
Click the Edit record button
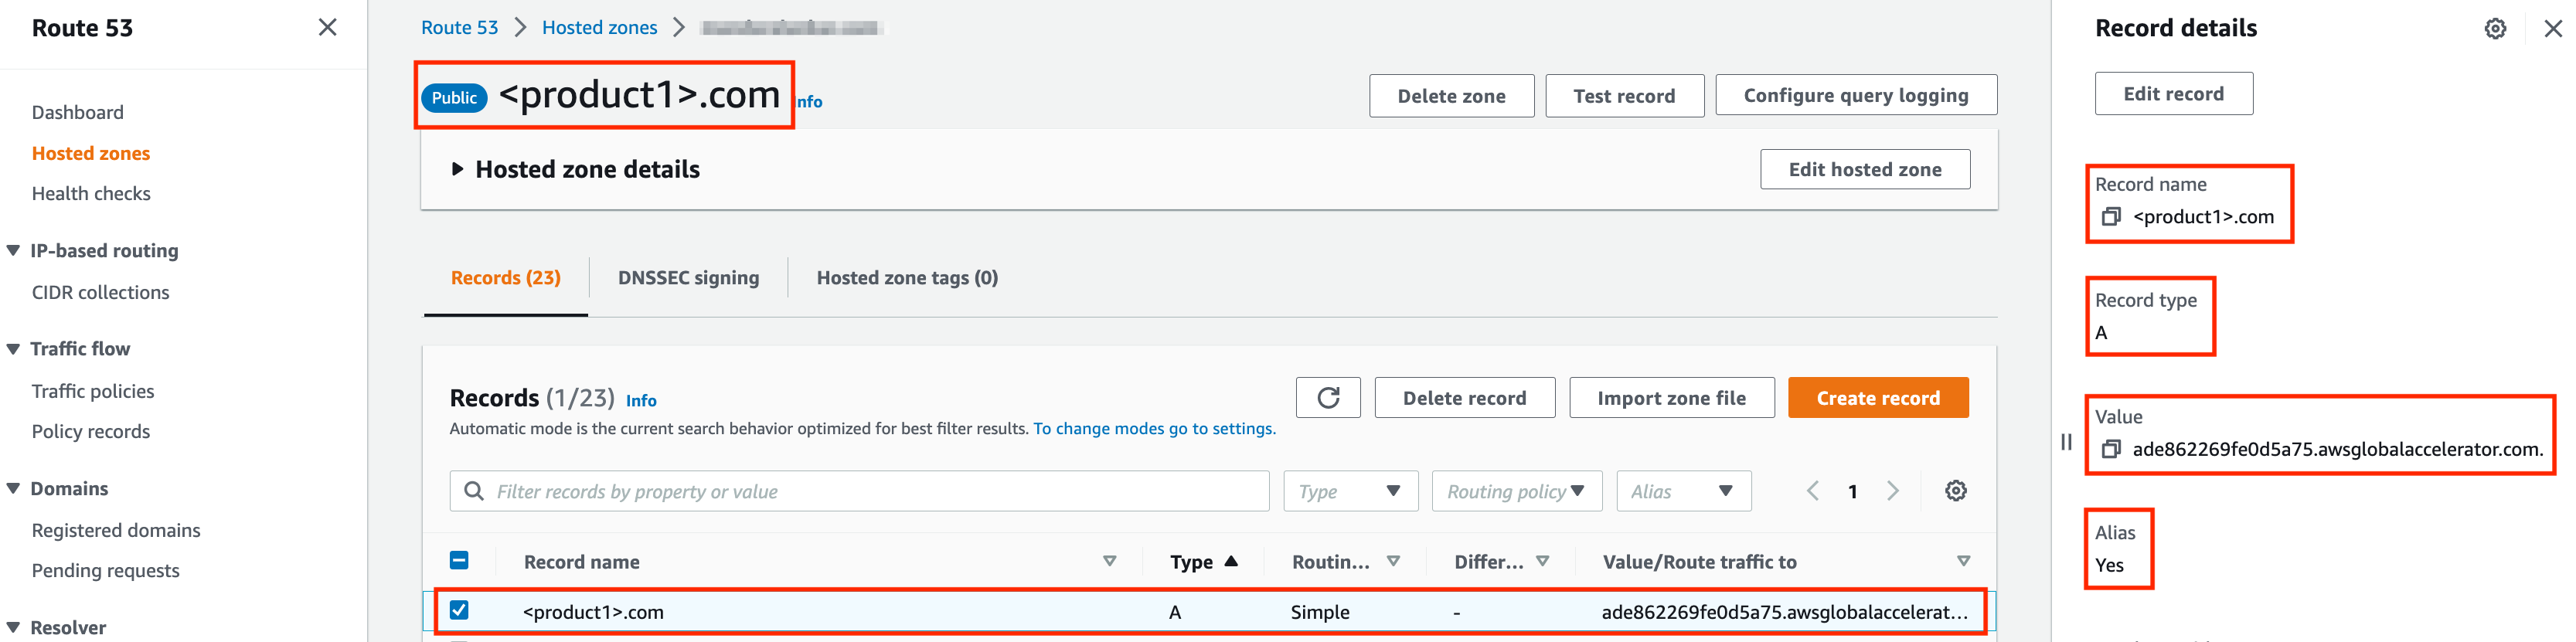click(x=2174, y=93)
